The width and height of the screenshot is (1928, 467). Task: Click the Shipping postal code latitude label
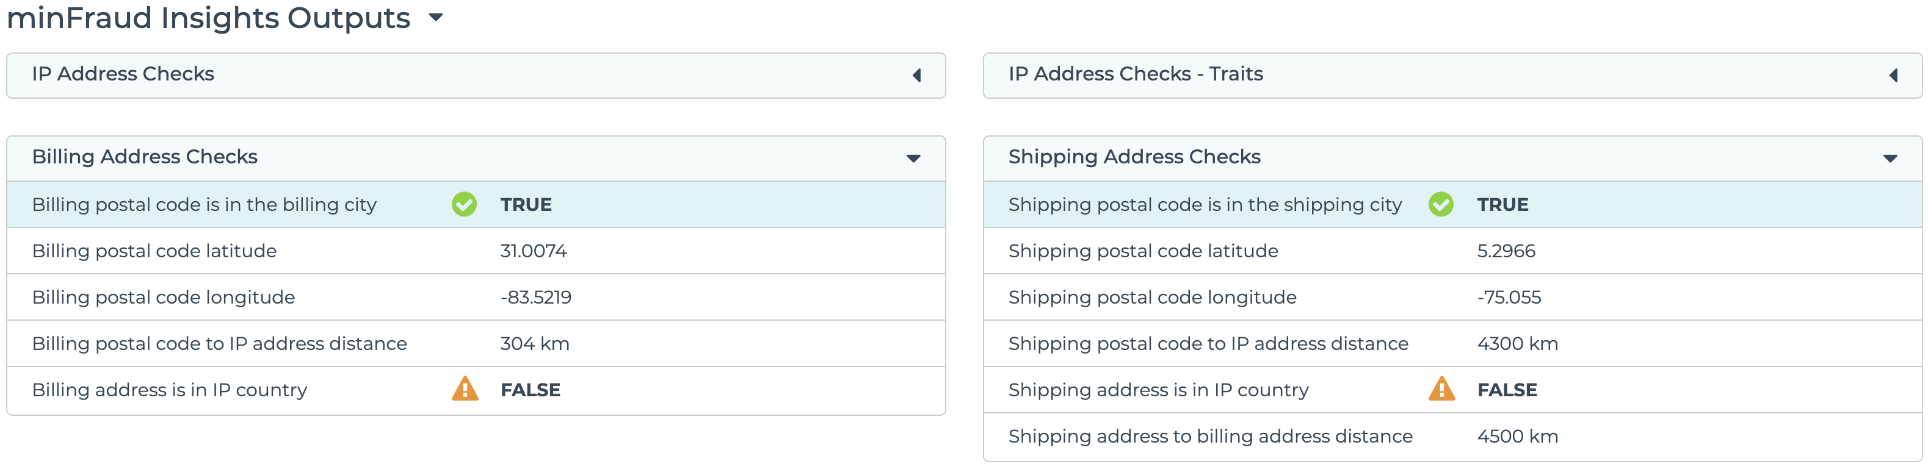(x=1143, y=251)
